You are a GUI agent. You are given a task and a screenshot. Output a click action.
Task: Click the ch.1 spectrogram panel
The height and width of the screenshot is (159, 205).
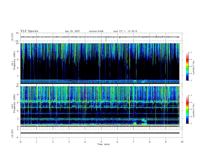point(100,63)
